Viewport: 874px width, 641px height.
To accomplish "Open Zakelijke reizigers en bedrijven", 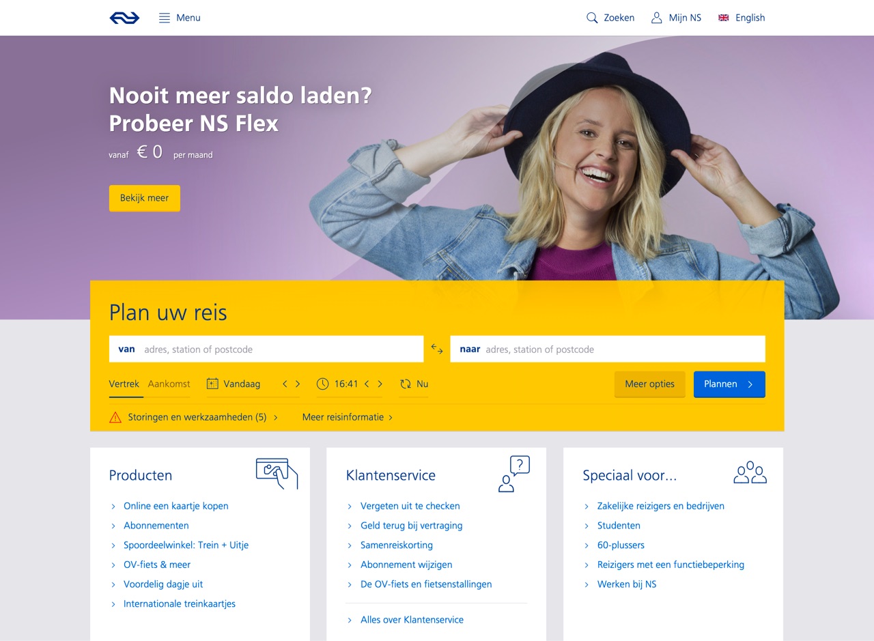I will click(661, 506).
